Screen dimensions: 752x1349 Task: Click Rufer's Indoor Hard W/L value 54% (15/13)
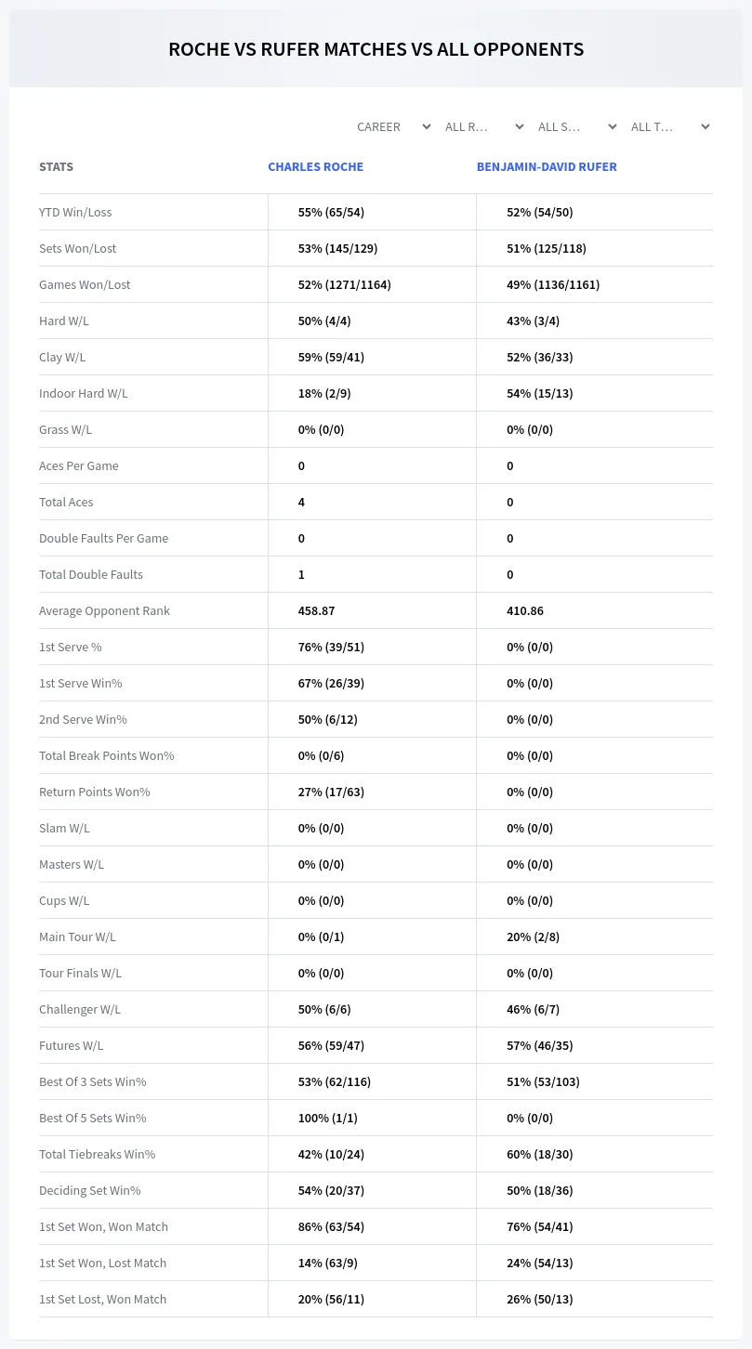[539, 393]
